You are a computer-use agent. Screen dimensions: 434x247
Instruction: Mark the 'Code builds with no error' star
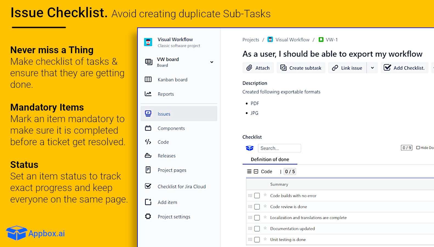[265, 195]
